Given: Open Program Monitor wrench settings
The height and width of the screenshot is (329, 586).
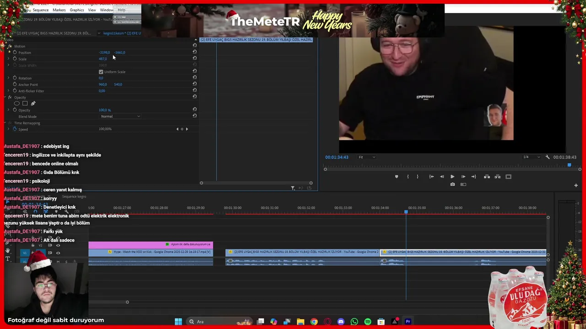Looking at the screenshot, I should coord(548,157).
